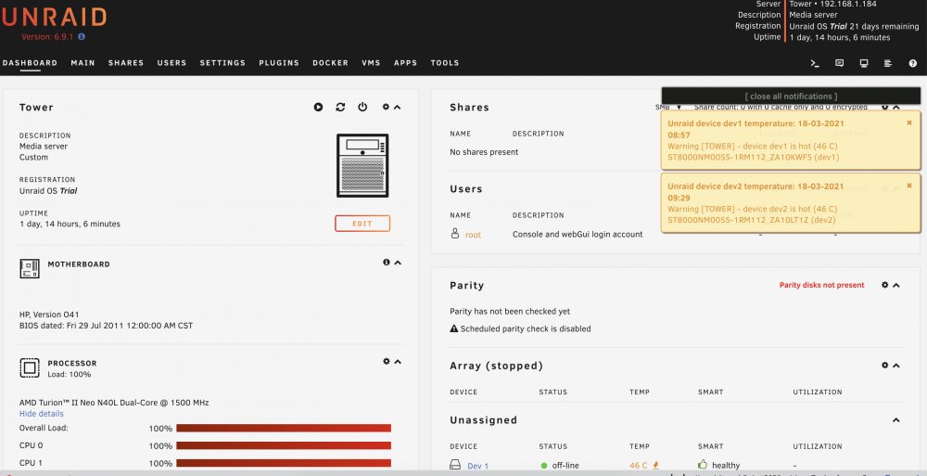Shut down Tower with power icon
The height and width of the screenshot is (476, 927).
362,107
